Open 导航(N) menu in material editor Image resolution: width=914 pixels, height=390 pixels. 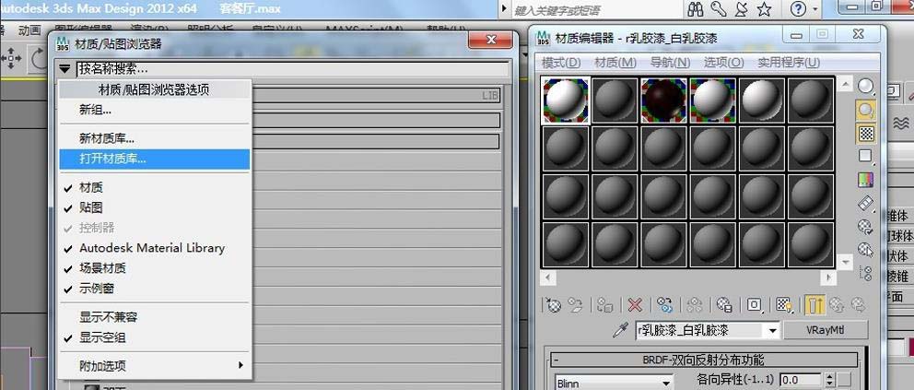pos(670,63)
